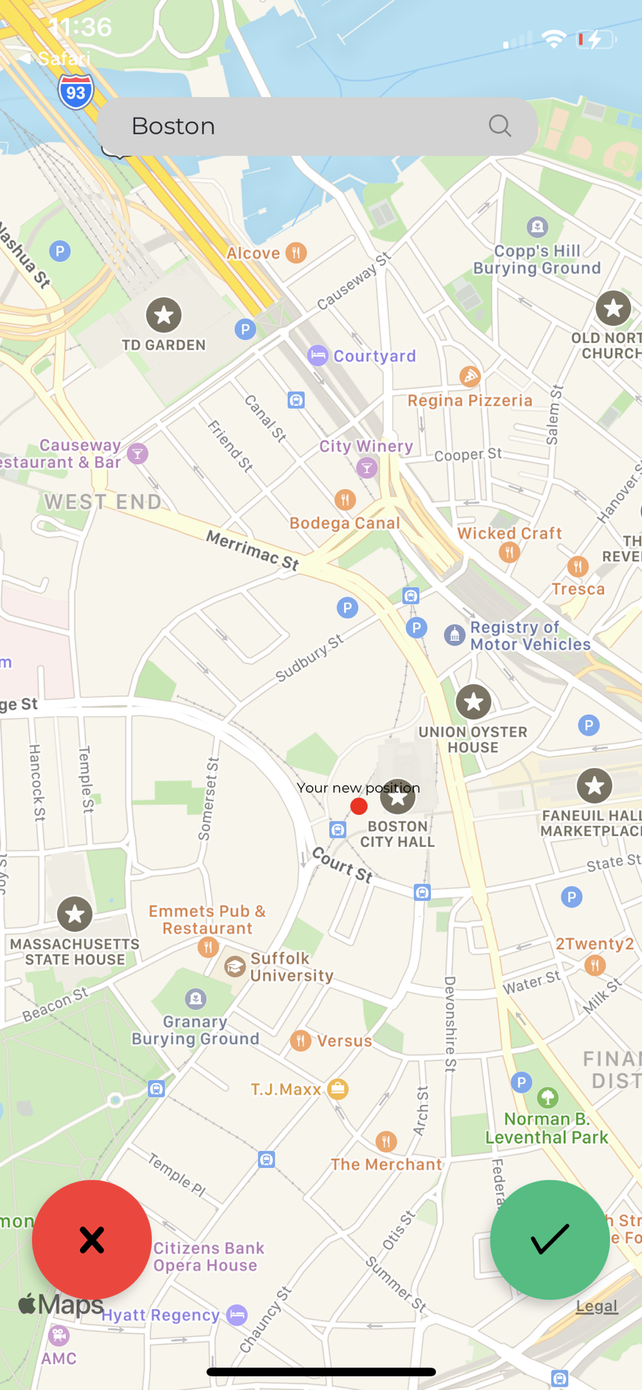Select the TD Garden star marker
This screenshot has width=642, height=1390.
pyautogui.click(x=164, y=315)
